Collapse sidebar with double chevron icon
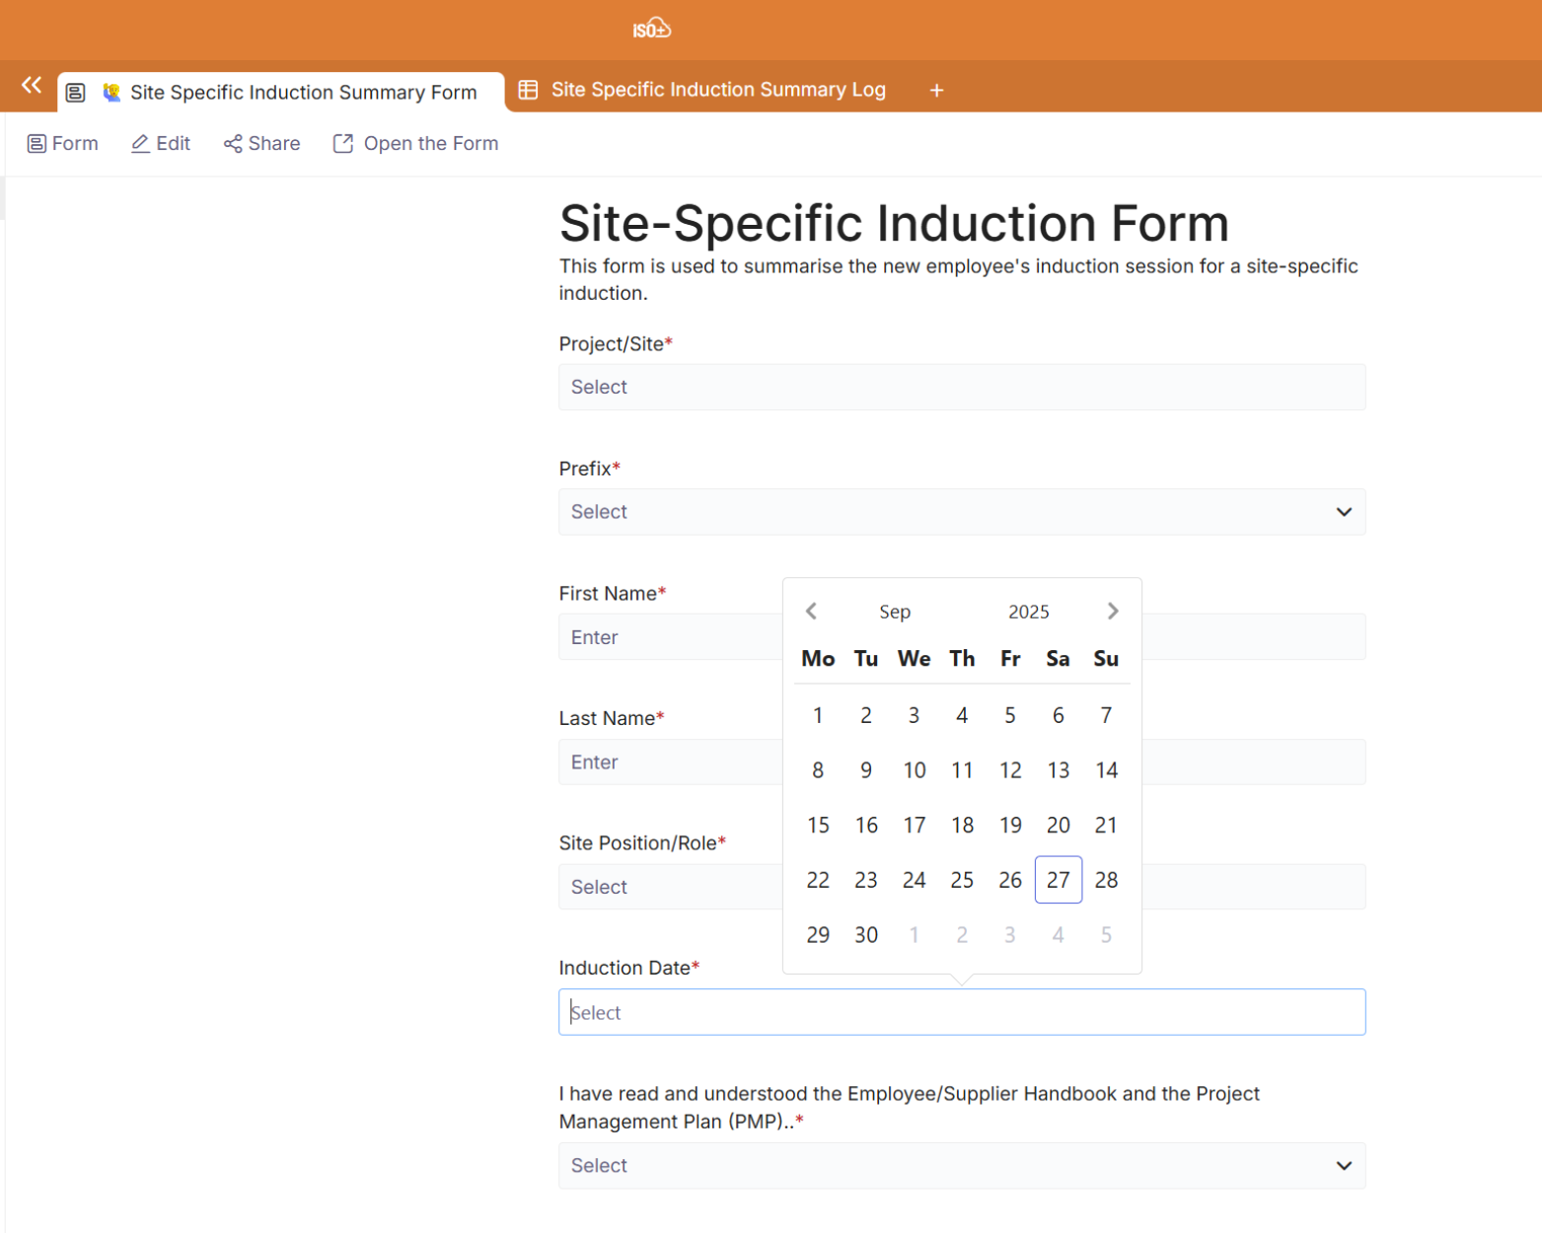The height and width of the screenshot is (1233, 1542). coord(32,86)
